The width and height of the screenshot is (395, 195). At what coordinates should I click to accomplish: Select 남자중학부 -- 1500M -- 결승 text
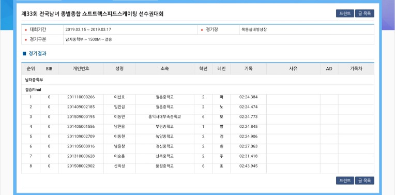click(88, 39)
